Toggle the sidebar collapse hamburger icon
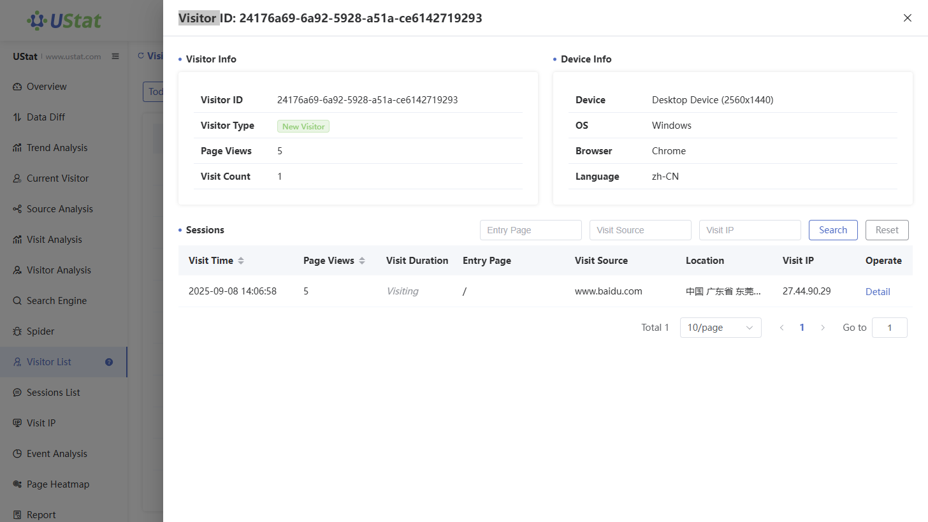 pyautogui.click(x=115, y=56)
